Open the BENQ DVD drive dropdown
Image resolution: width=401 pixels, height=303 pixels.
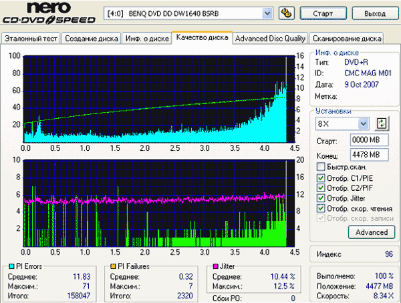[x=267, y=13]
